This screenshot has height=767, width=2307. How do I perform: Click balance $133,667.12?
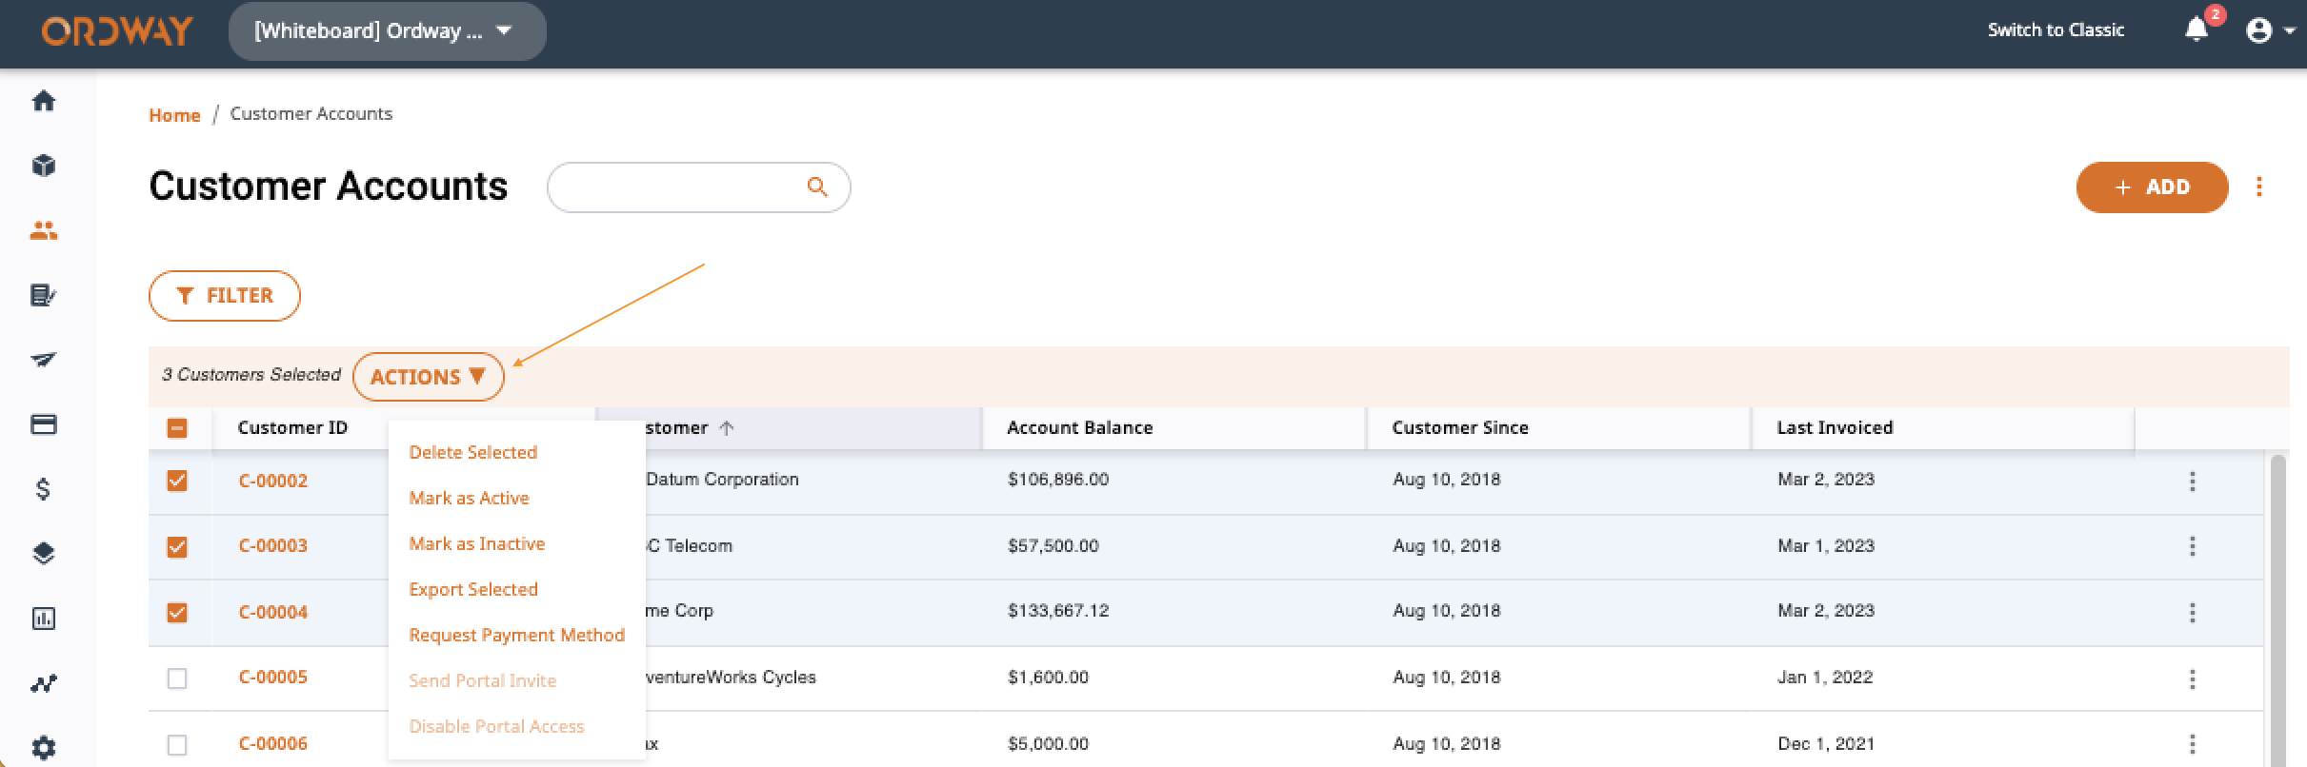pos(1058,611)
